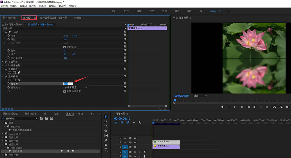The height and width of the screenshot is (158, 291).
Task: Create rectangle mask under 高斯模糊 effect
Action: 14,80
